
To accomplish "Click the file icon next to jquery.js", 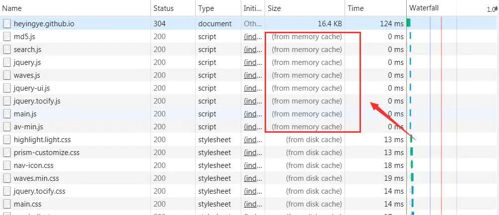I will tap(7, 62).
